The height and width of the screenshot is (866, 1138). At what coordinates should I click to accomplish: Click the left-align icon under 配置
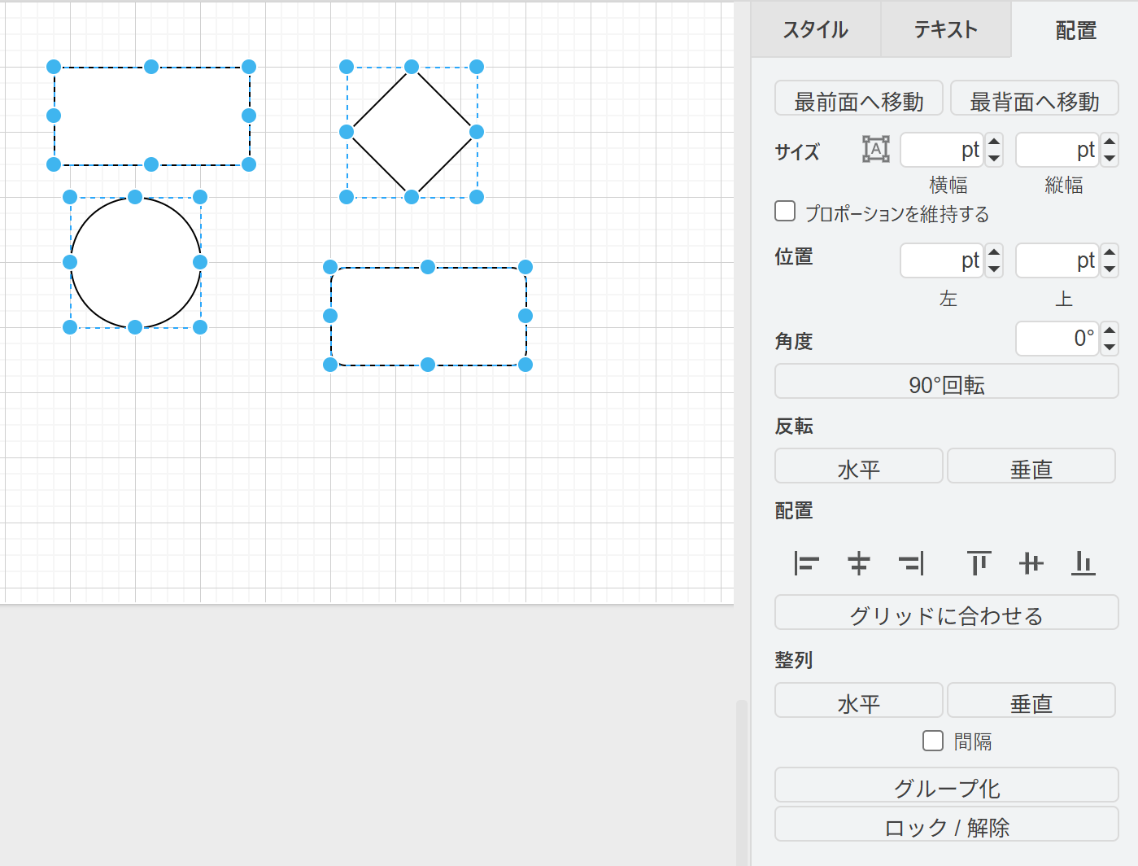tap(804, 562)
